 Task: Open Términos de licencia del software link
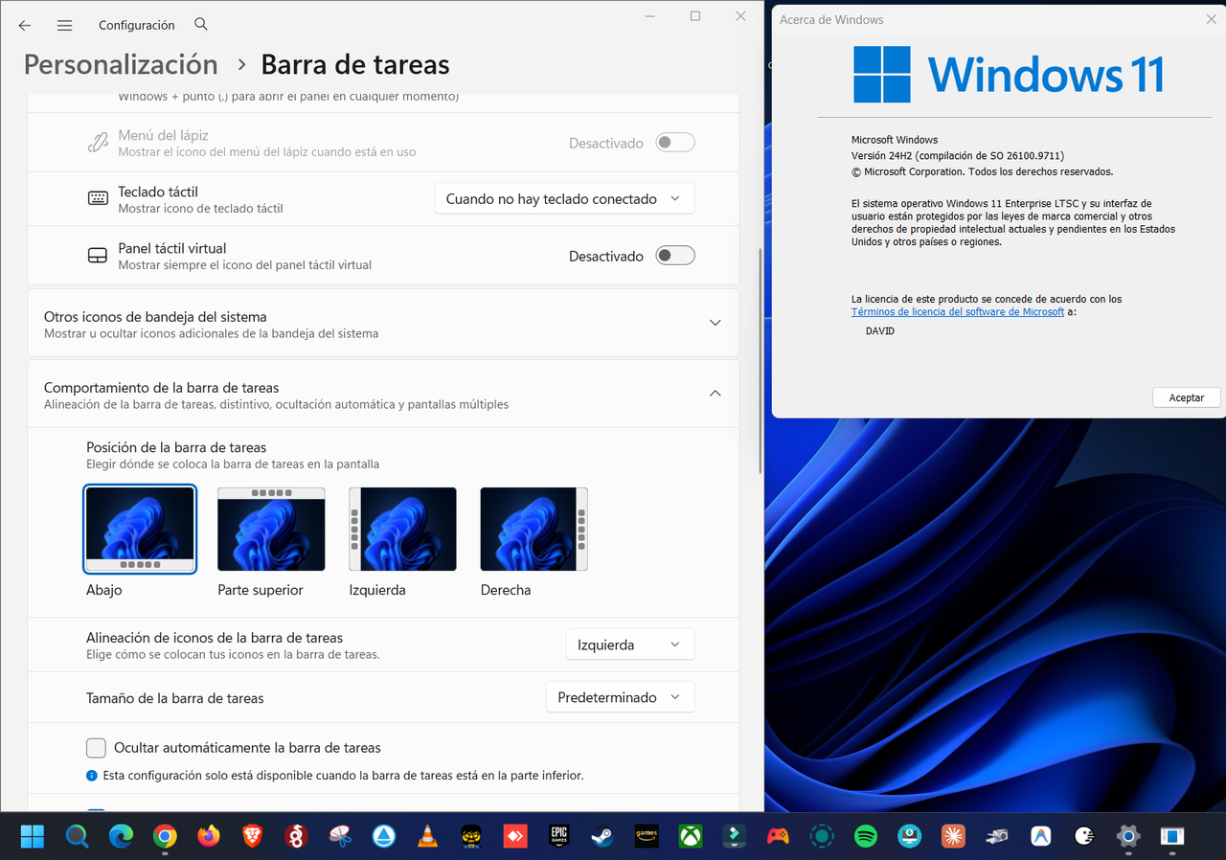(958, 312)
